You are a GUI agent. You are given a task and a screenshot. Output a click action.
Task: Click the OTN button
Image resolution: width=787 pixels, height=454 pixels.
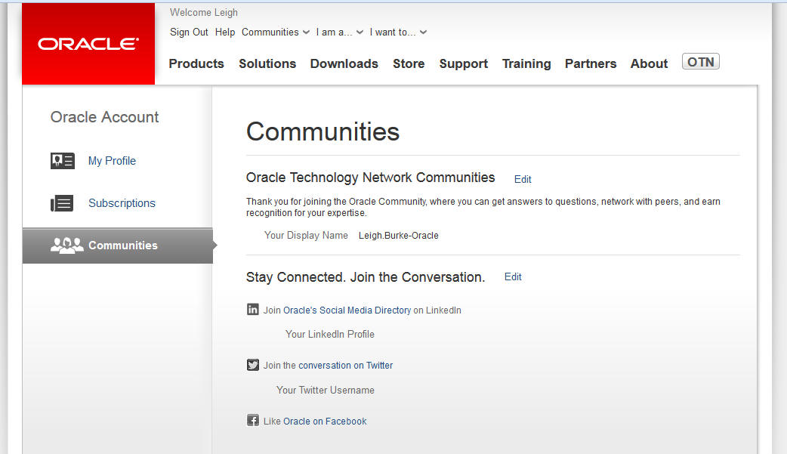(701, 62)
